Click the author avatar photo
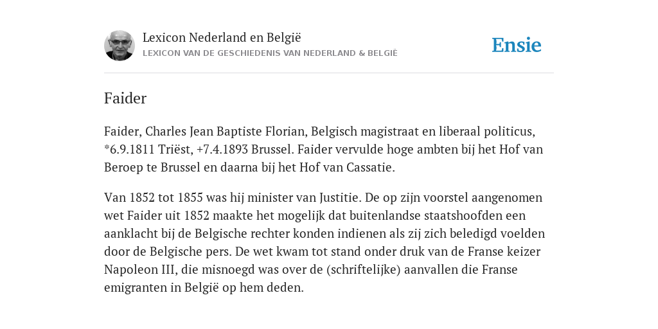This screenshot has width=658, height=329. [x=120, y=46]
